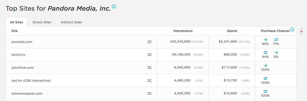Click green direct arrow for youtube.com 83%
307x101 pixels.
tap(265, 40)
